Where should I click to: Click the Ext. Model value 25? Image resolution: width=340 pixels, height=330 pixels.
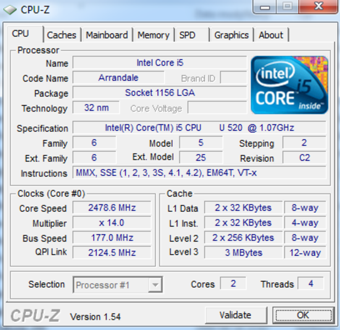(x=201, y=158)
